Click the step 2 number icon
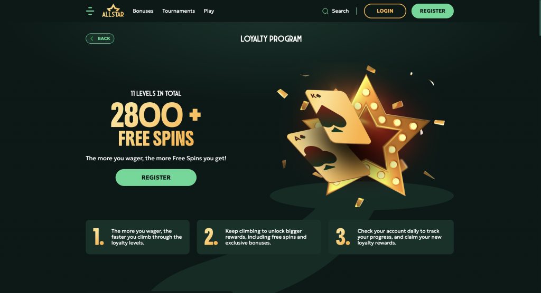 pos(211,237)
